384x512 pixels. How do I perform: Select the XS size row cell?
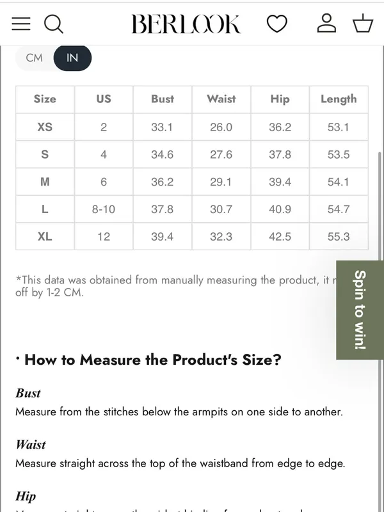click(45, 127)
